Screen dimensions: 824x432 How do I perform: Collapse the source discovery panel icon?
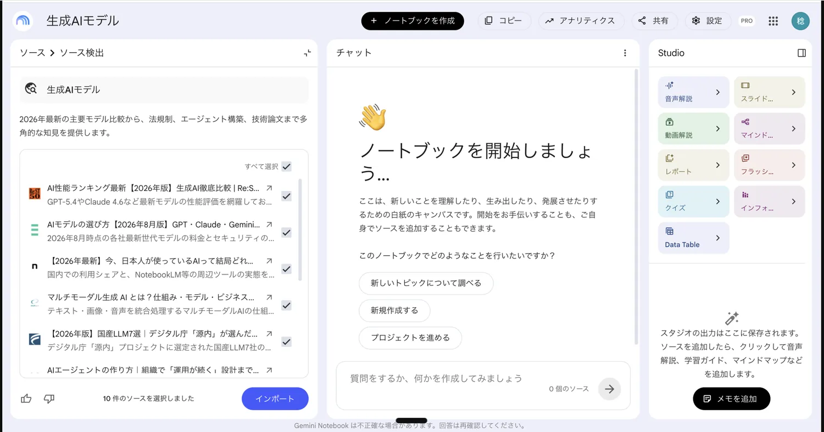307,53
